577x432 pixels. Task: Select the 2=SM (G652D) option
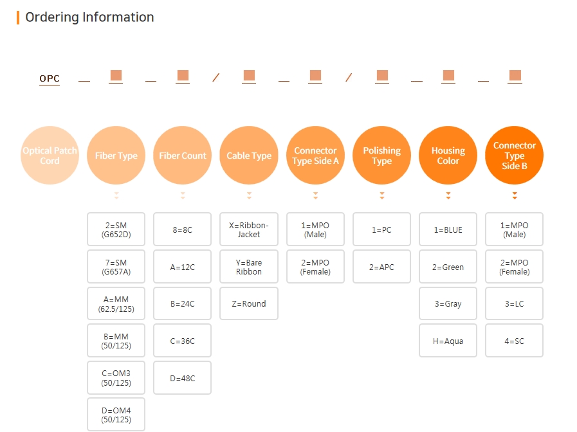pos(116,230)
